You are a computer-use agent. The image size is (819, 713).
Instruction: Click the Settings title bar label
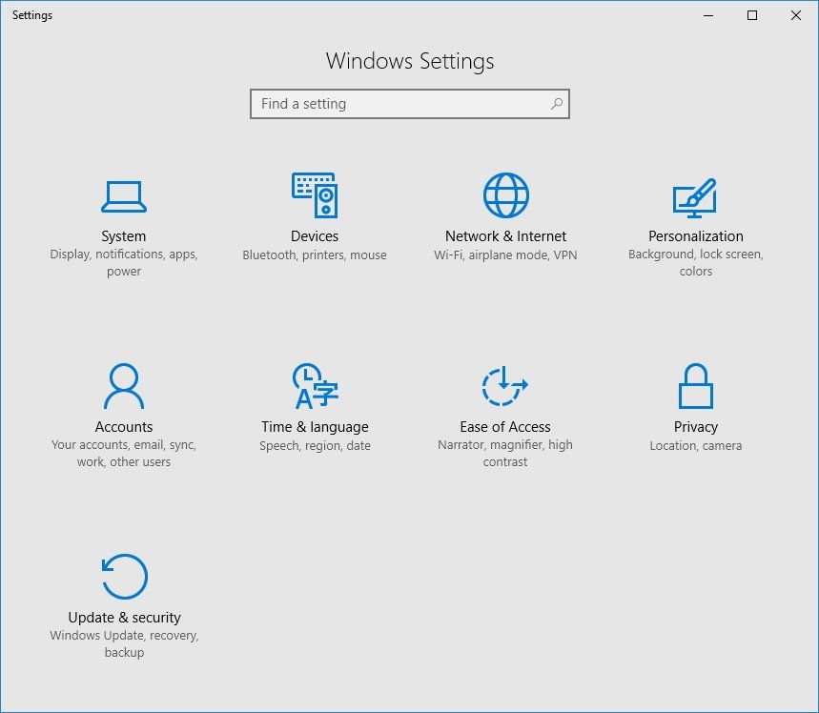pos(31,15)
